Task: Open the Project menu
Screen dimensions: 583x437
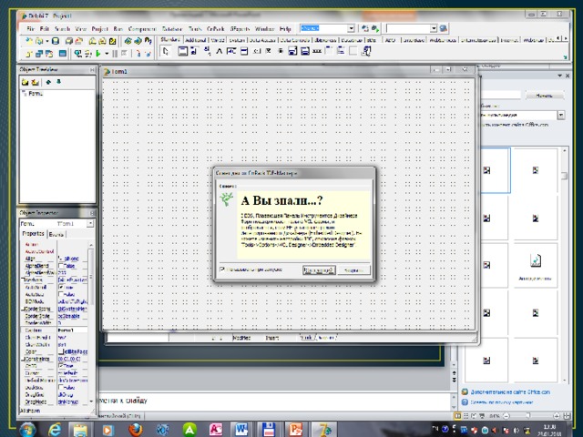Action: 99,28
